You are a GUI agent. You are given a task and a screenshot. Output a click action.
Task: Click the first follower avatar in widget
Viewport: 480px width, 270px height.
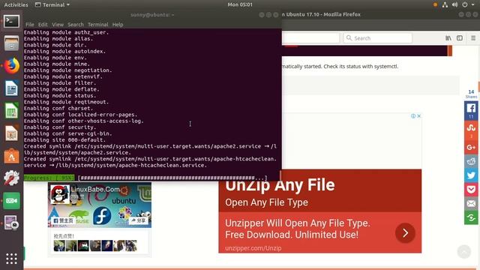tap(59, 246)
